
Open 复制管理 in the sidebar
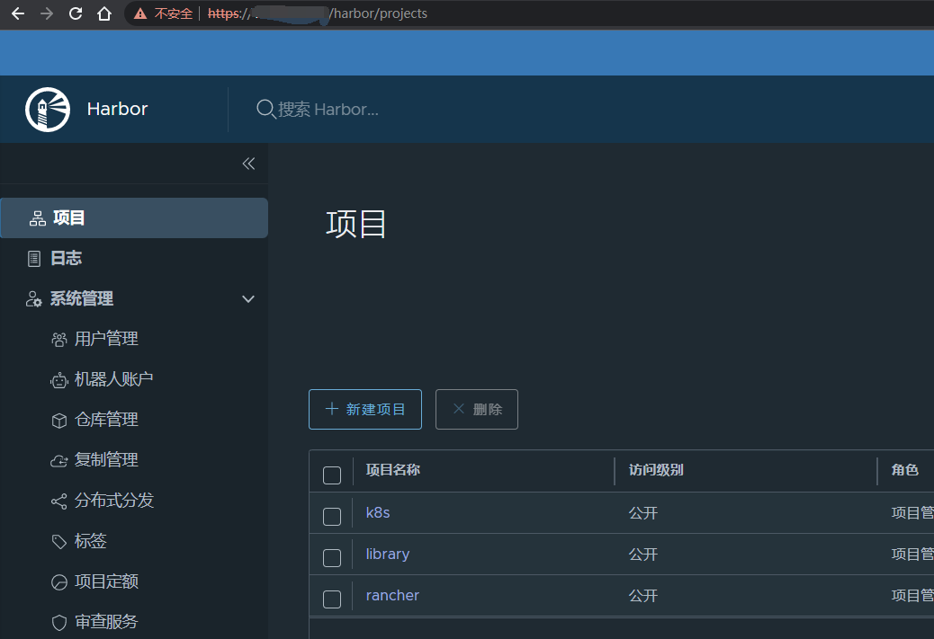pos(106,460)
